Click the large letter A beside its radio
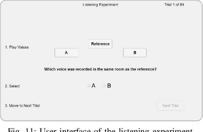The image size is (203, 132). coord(93,86)
